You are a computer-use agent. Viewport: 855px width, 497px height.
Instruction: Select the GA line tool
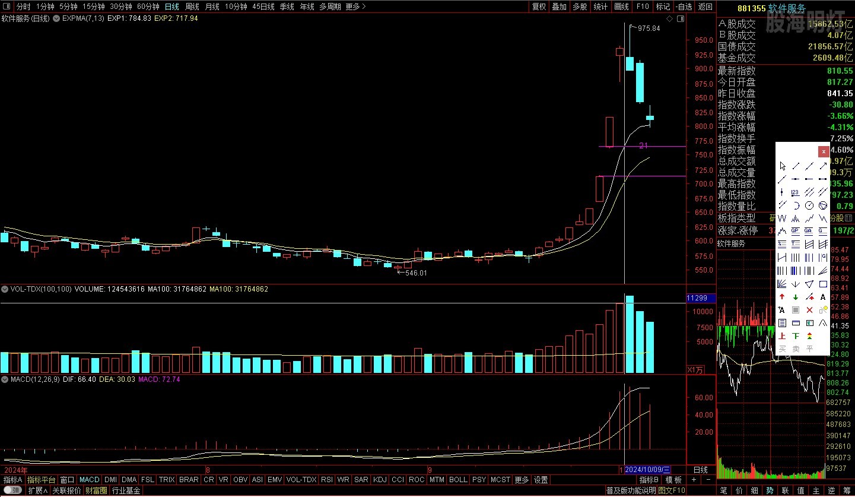809,231
